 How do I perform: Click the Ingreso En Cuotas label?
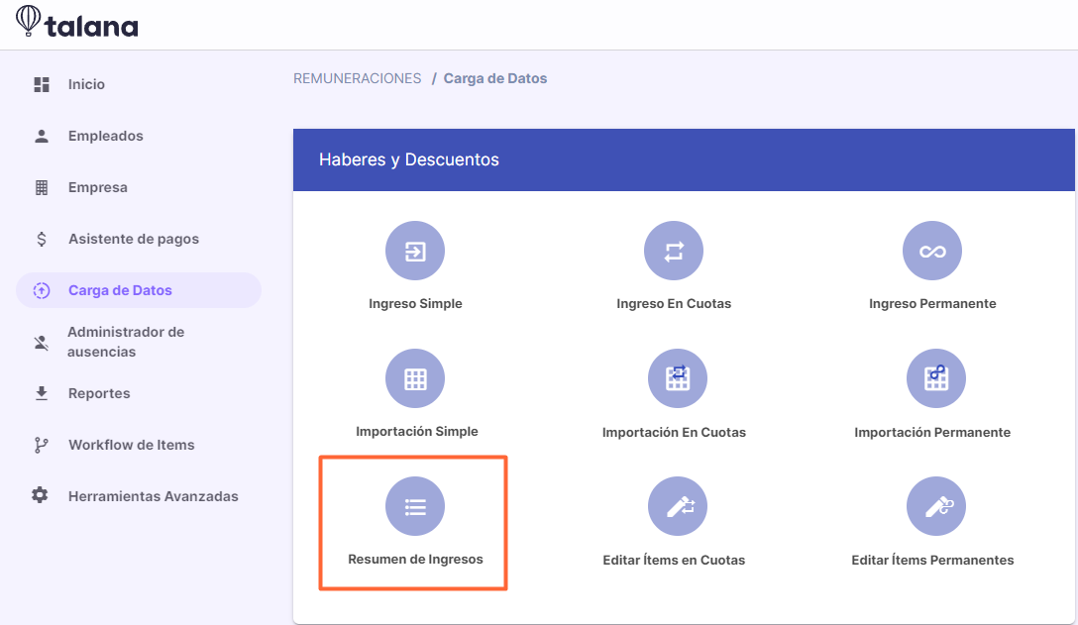(x=674, y=304)
